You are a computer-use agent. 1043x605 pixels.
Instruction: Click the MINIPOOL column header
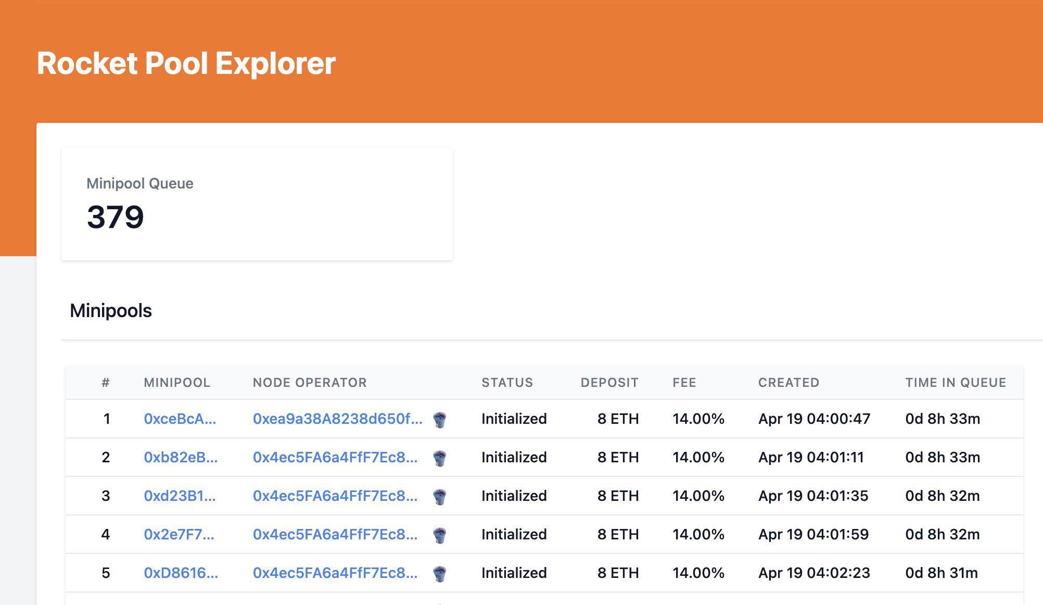[x=177, y=383]
